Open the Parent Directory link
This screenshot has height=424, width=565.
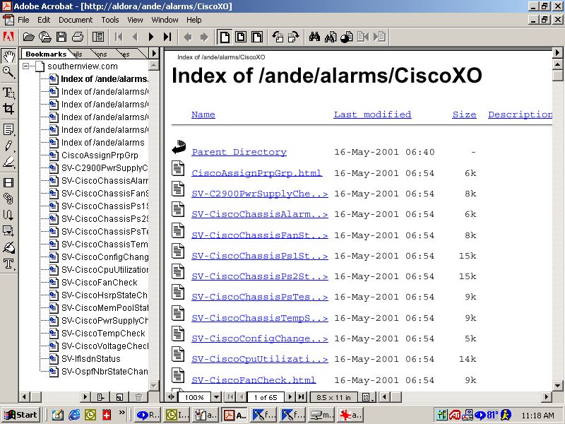[x=239, y=152]
